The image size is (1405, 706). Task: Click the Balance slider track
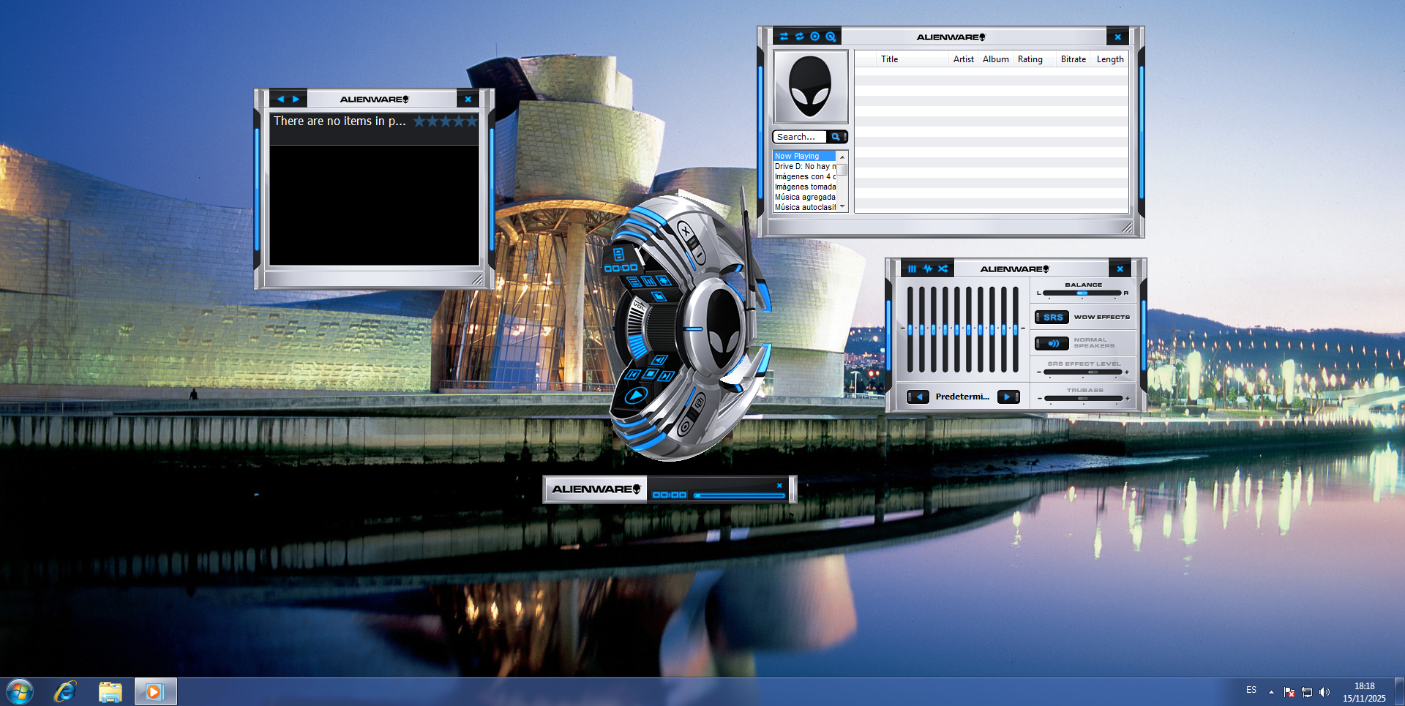(x=1082, y=293)
